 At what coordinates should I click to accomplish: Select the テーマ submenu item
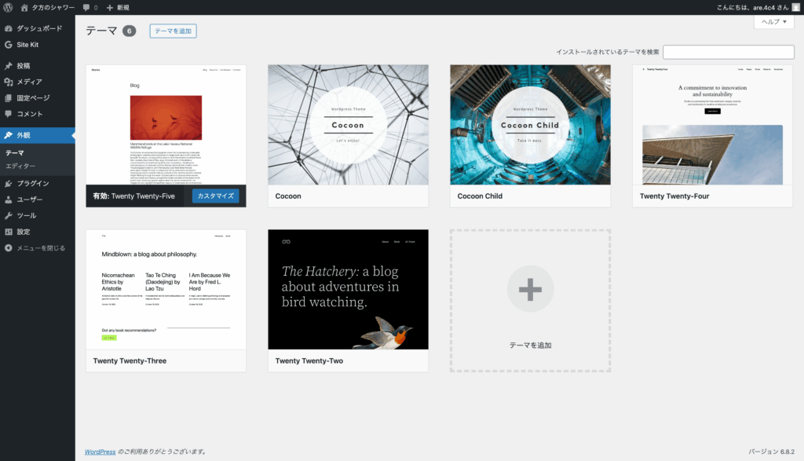[x=15, y=153]
